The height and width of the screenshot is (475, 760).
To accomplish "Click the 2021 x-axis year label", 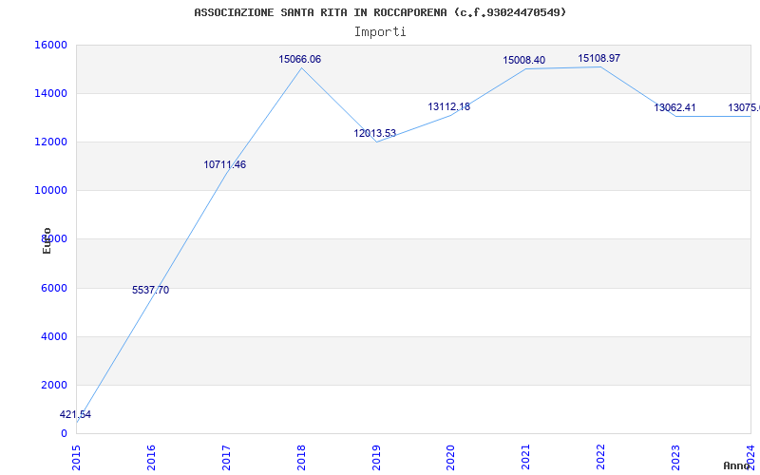I will [526, 457].
